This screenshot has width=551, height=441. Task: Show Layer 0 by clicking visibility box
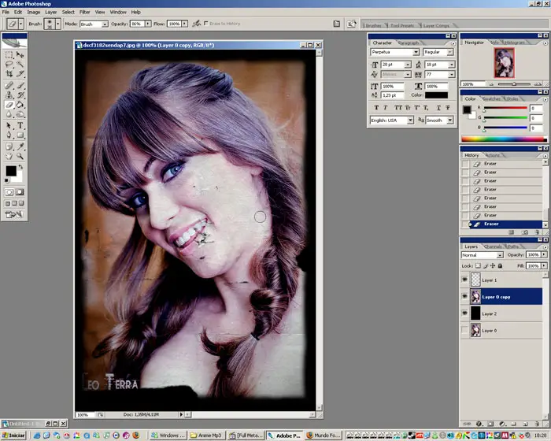point(465,331)
